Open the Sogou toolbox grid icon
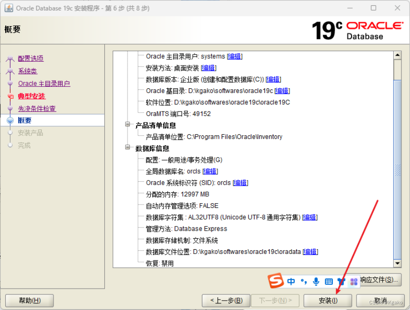410x310 pixels. [353, 281]
